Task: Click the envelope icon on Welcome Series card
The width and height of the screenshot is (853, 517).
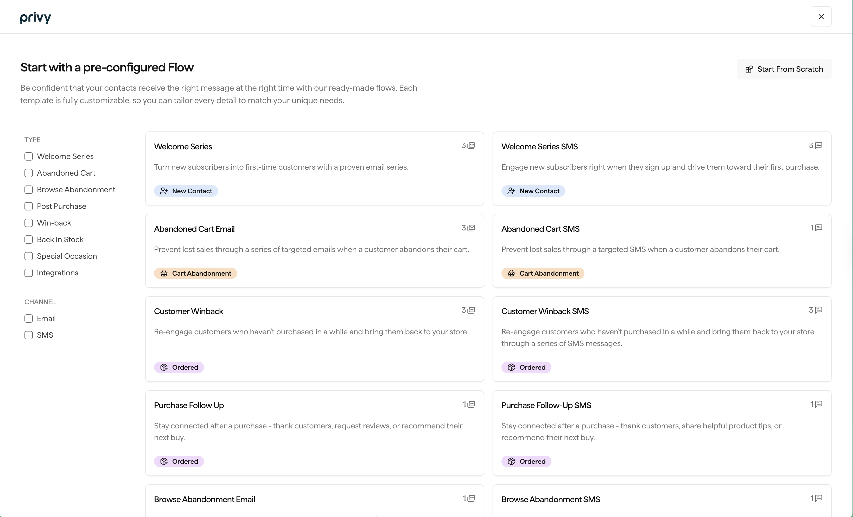Action: [472, 145]
